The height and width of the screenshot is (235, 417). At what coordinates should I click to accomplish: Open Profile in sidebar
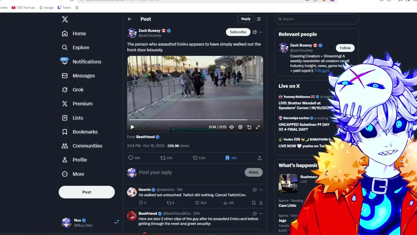point(74,160)
